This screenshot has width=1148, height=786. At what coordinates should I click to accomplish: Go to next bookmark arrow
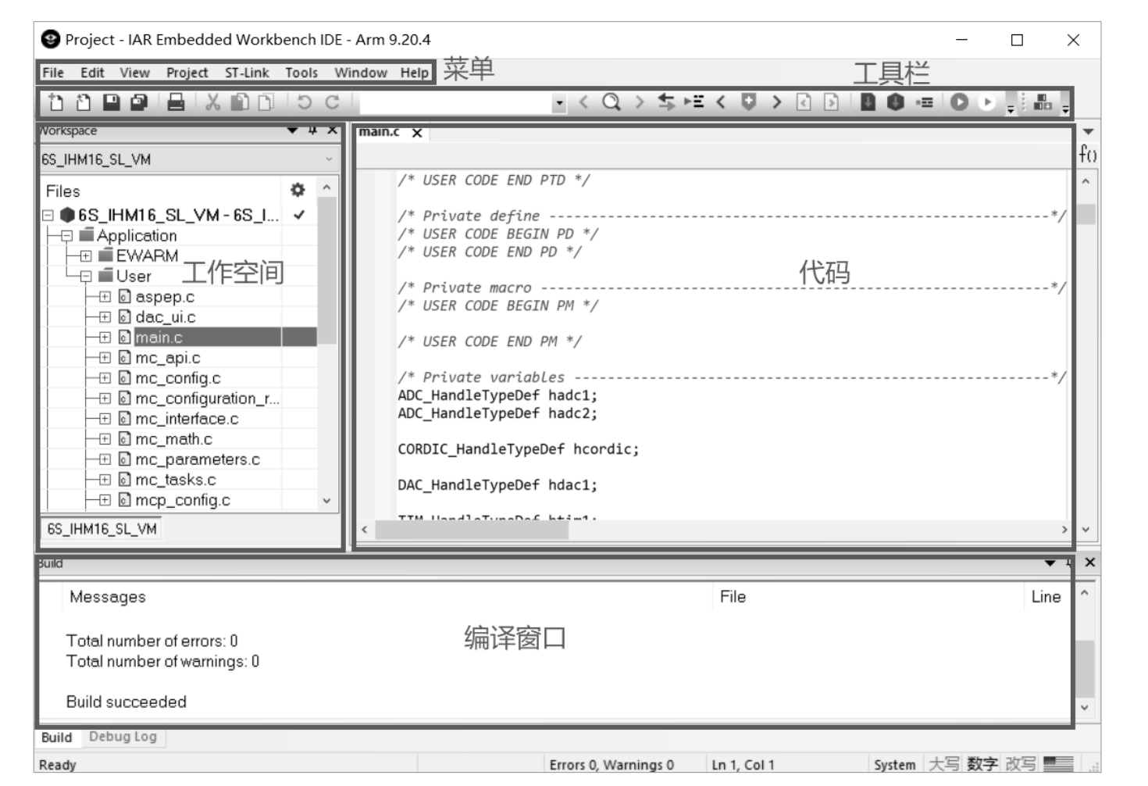(776, 102)
